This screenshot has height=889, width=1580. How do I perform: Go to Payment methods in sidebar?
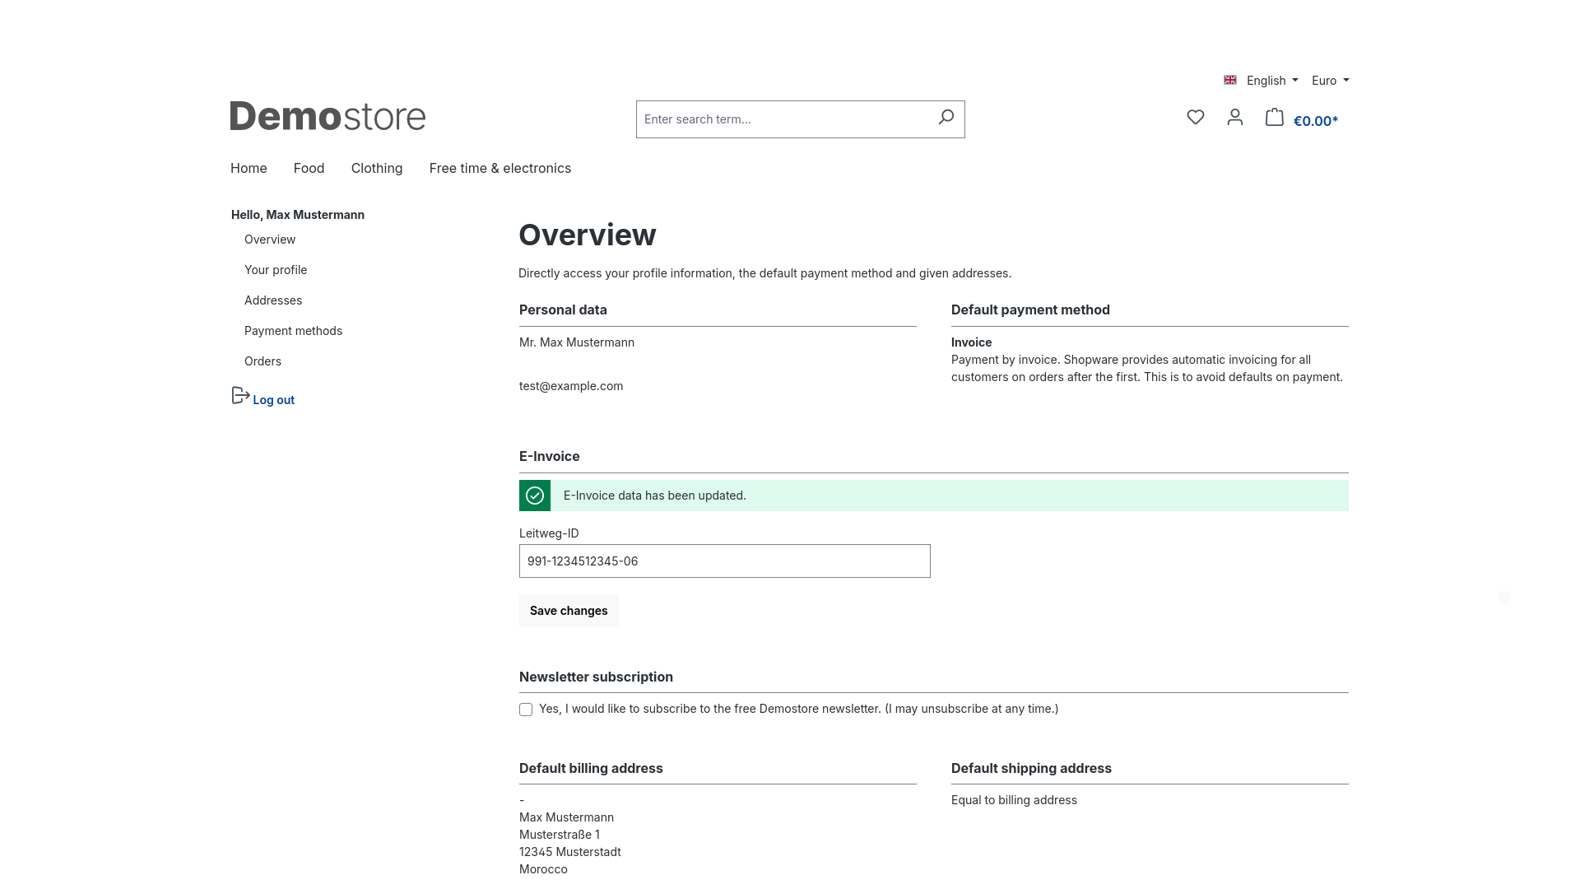tap(293, 331)
